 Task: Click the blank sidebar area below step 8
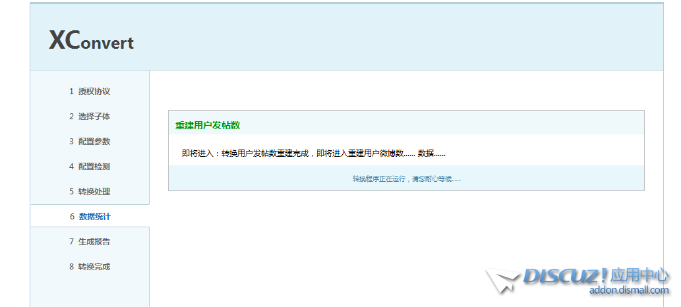point(90,291)
